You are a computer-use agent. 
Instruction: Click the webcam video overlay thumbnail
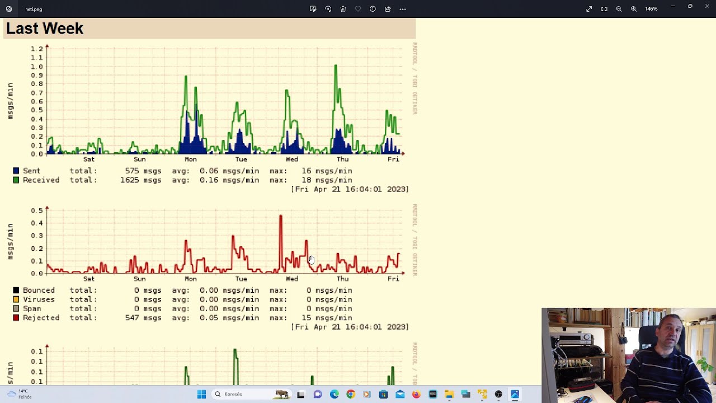click(629, 355)
